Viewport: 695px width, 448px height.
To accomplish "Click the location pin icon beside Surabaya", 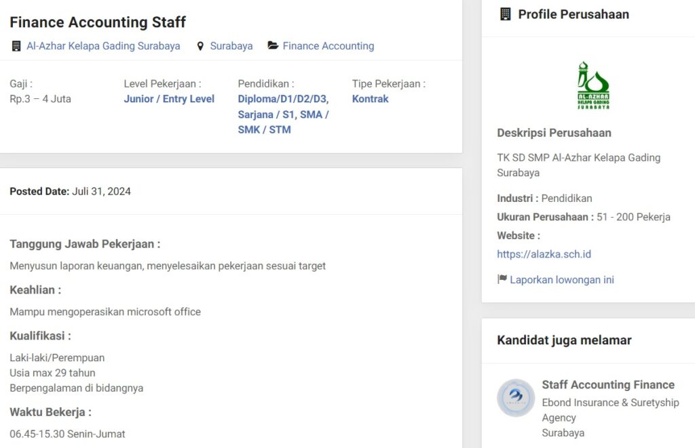I will (200, 46).
